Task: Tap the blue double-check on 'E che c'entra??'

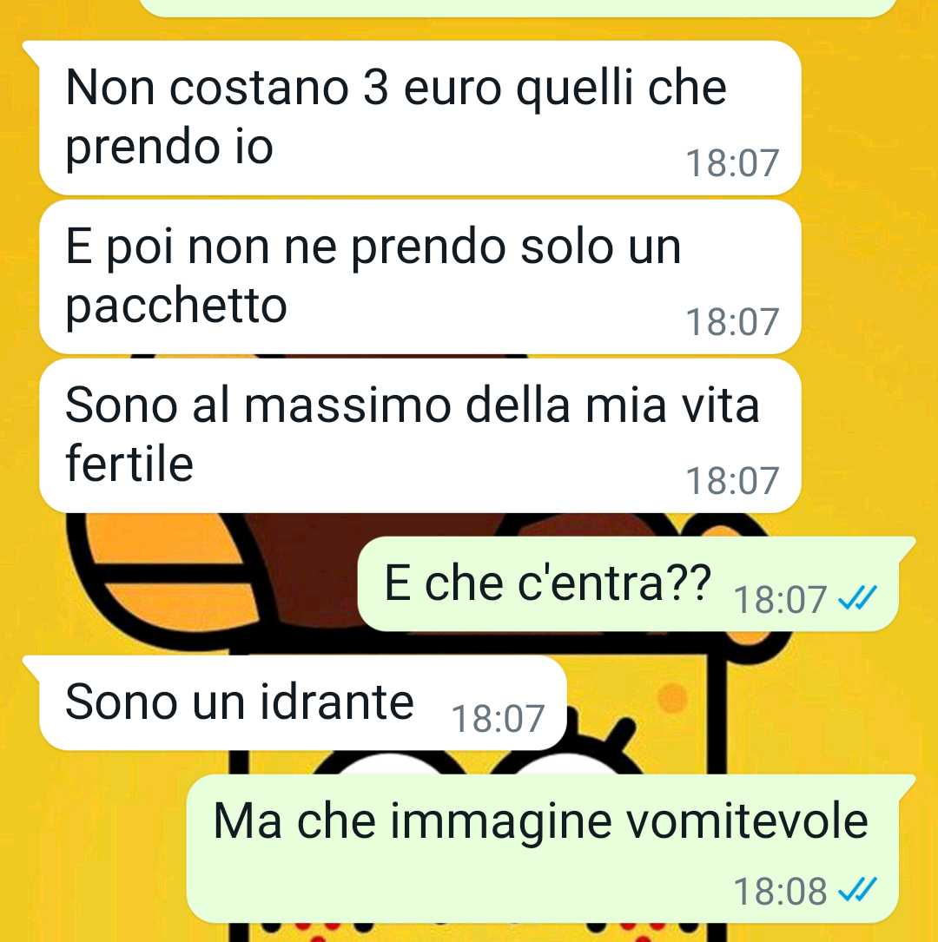Action: pyautogui.click(x=858, y=598)
